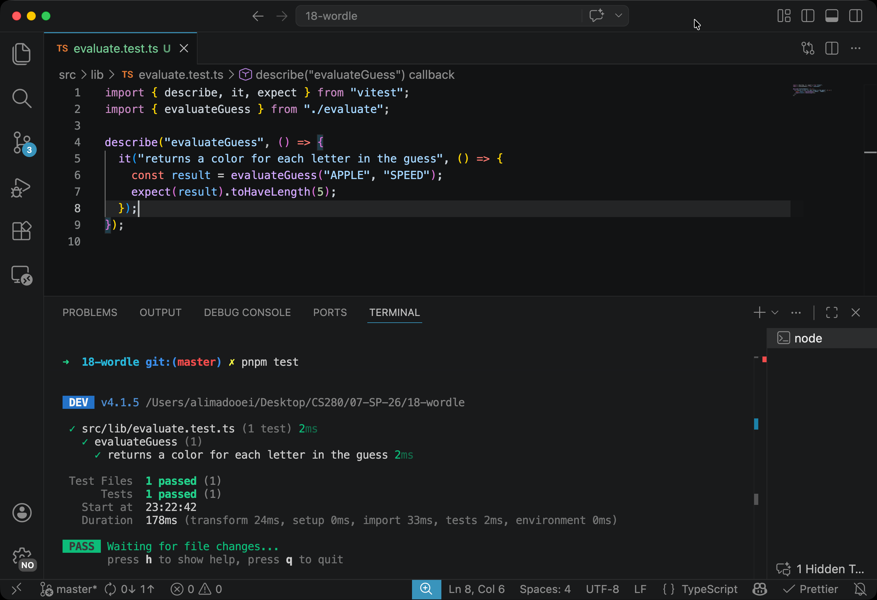Click the zoom magnifier status bar icon
Viewport: 877px width, 600px height.
click(x=426, y=589)
